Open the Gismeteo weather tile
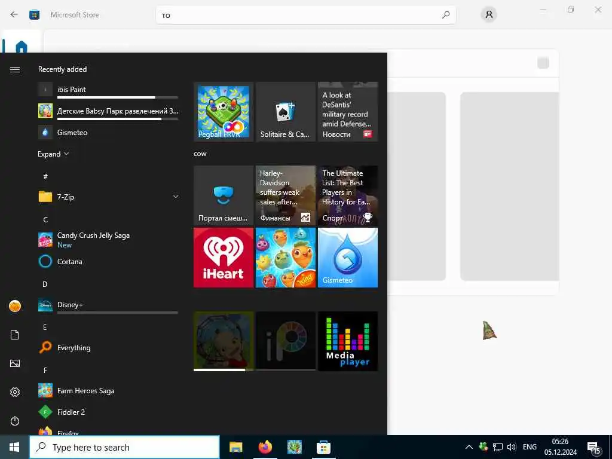 pos(348,258)
